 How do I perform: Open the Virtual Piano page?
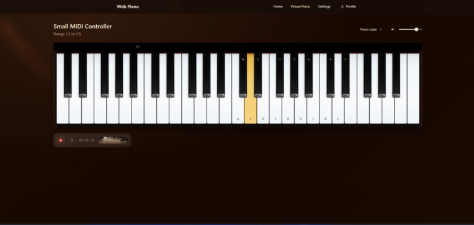click(x=300, y=7)
